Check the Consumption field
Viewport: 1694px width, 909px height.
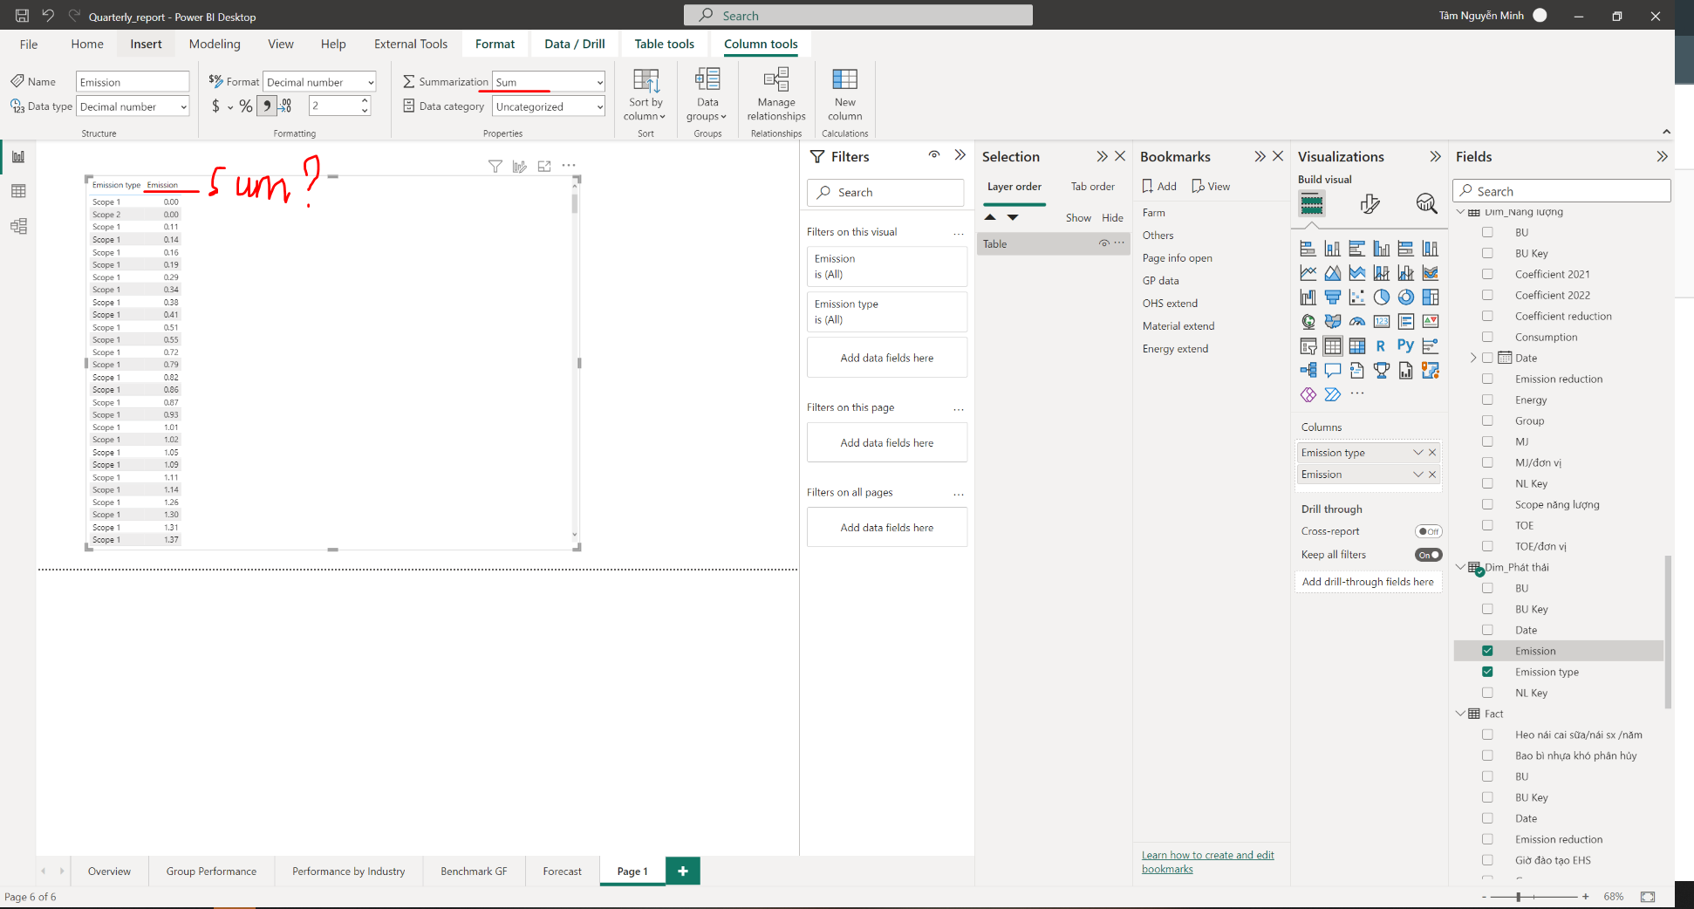[1487, 337]
